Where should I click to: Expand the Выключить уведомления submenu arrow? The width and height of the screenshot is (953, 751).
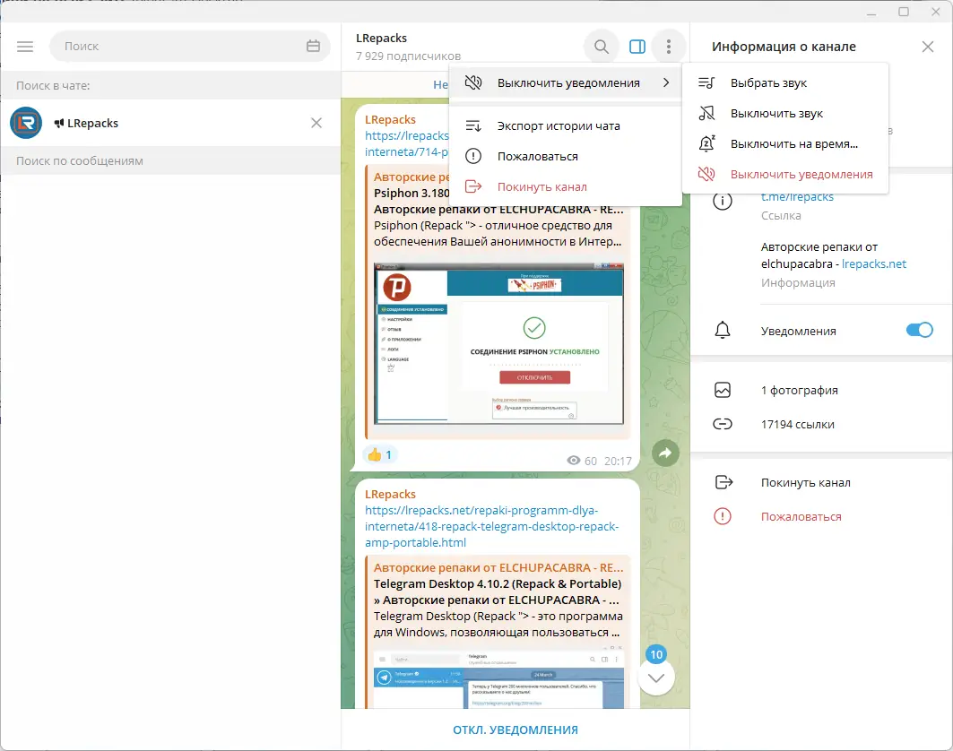click(667, 81)
